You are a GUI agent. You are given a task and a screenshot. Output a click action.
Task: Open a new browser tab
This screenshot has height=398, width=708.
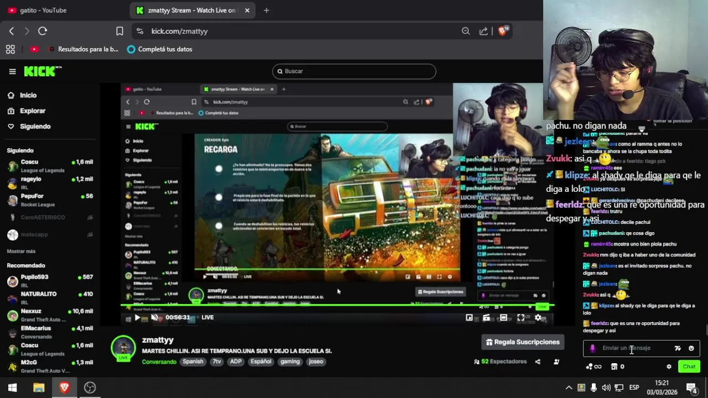point(266,10)
